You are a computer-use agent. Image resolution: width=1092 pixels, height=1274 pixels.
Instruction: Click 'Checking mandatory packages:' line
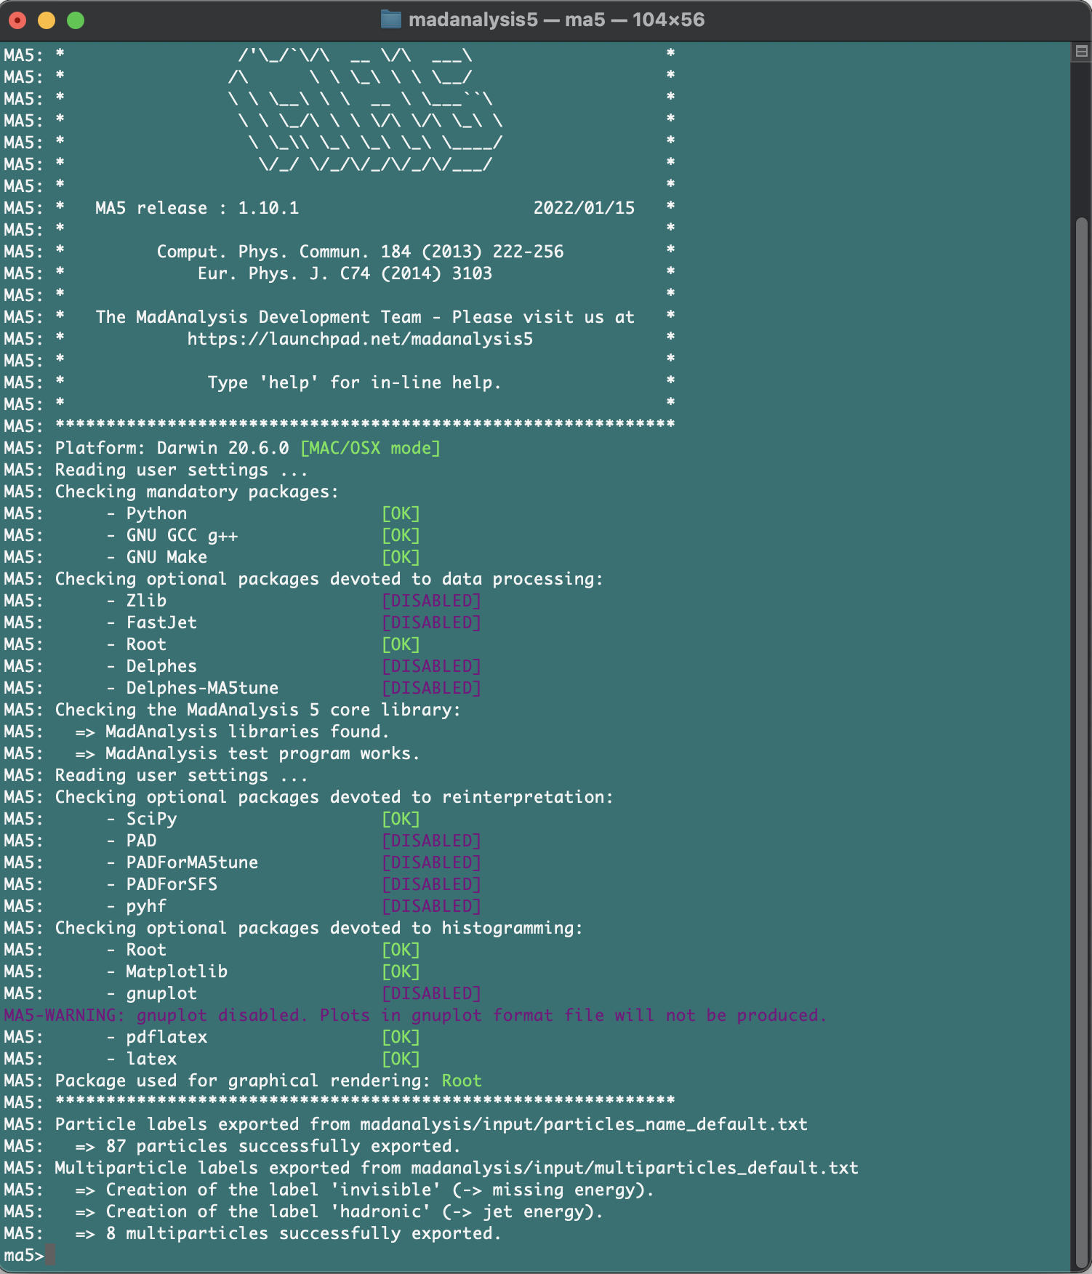click(x=197, y=492)
